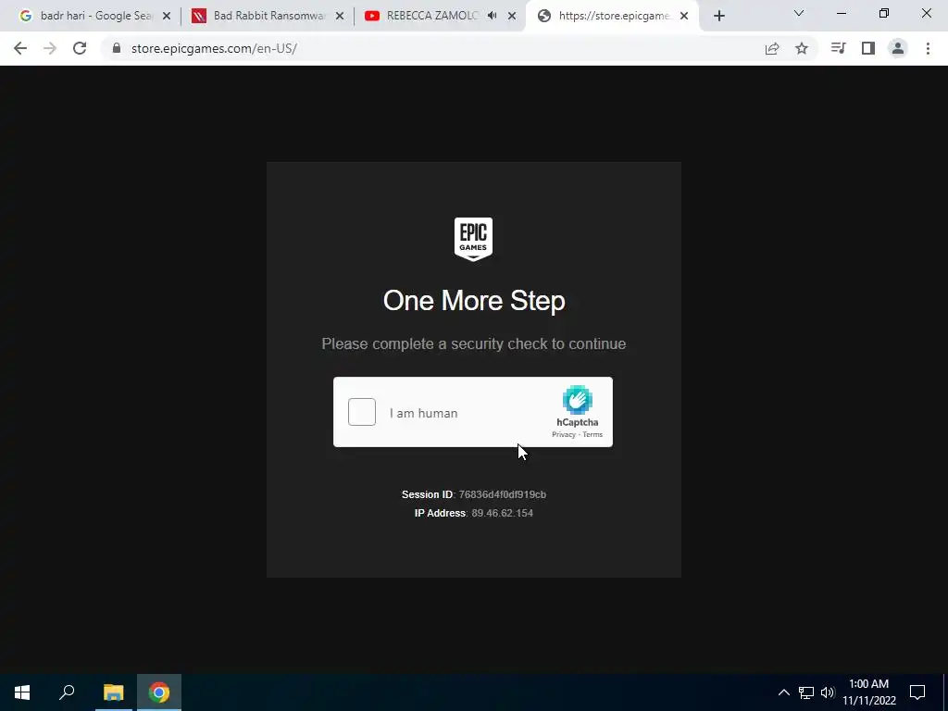Switch to the REBECCA ZAMOLO YouTube tab
The image size is (948, 711).
(x=440, y=16)
